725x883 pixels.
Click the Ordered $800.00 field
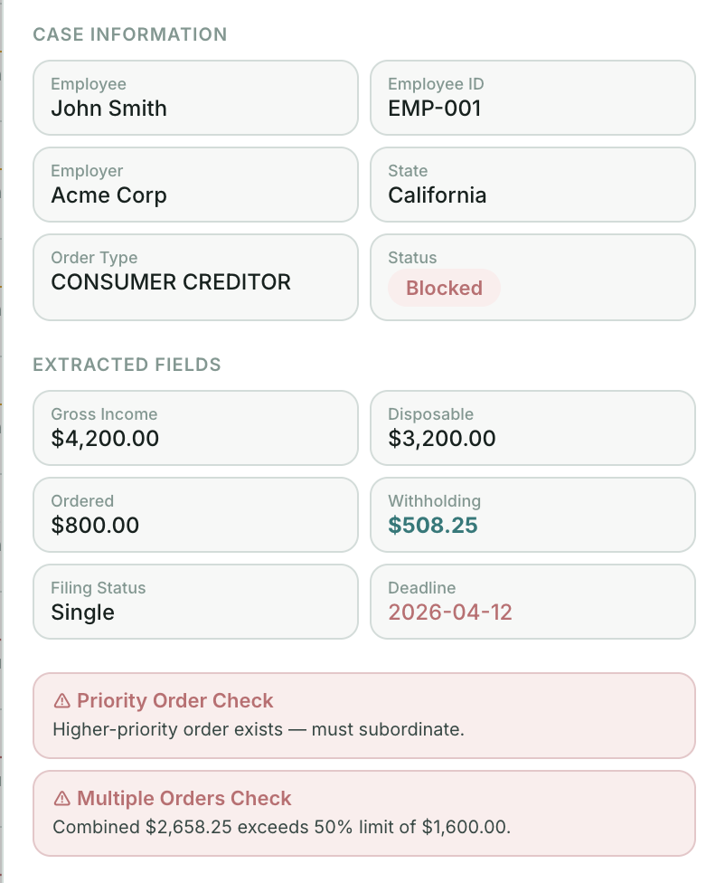click(x=195, y=515)
